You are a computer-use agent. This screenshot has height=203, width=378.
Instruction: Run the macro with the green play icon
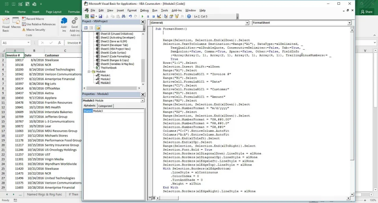click(143, 17)
